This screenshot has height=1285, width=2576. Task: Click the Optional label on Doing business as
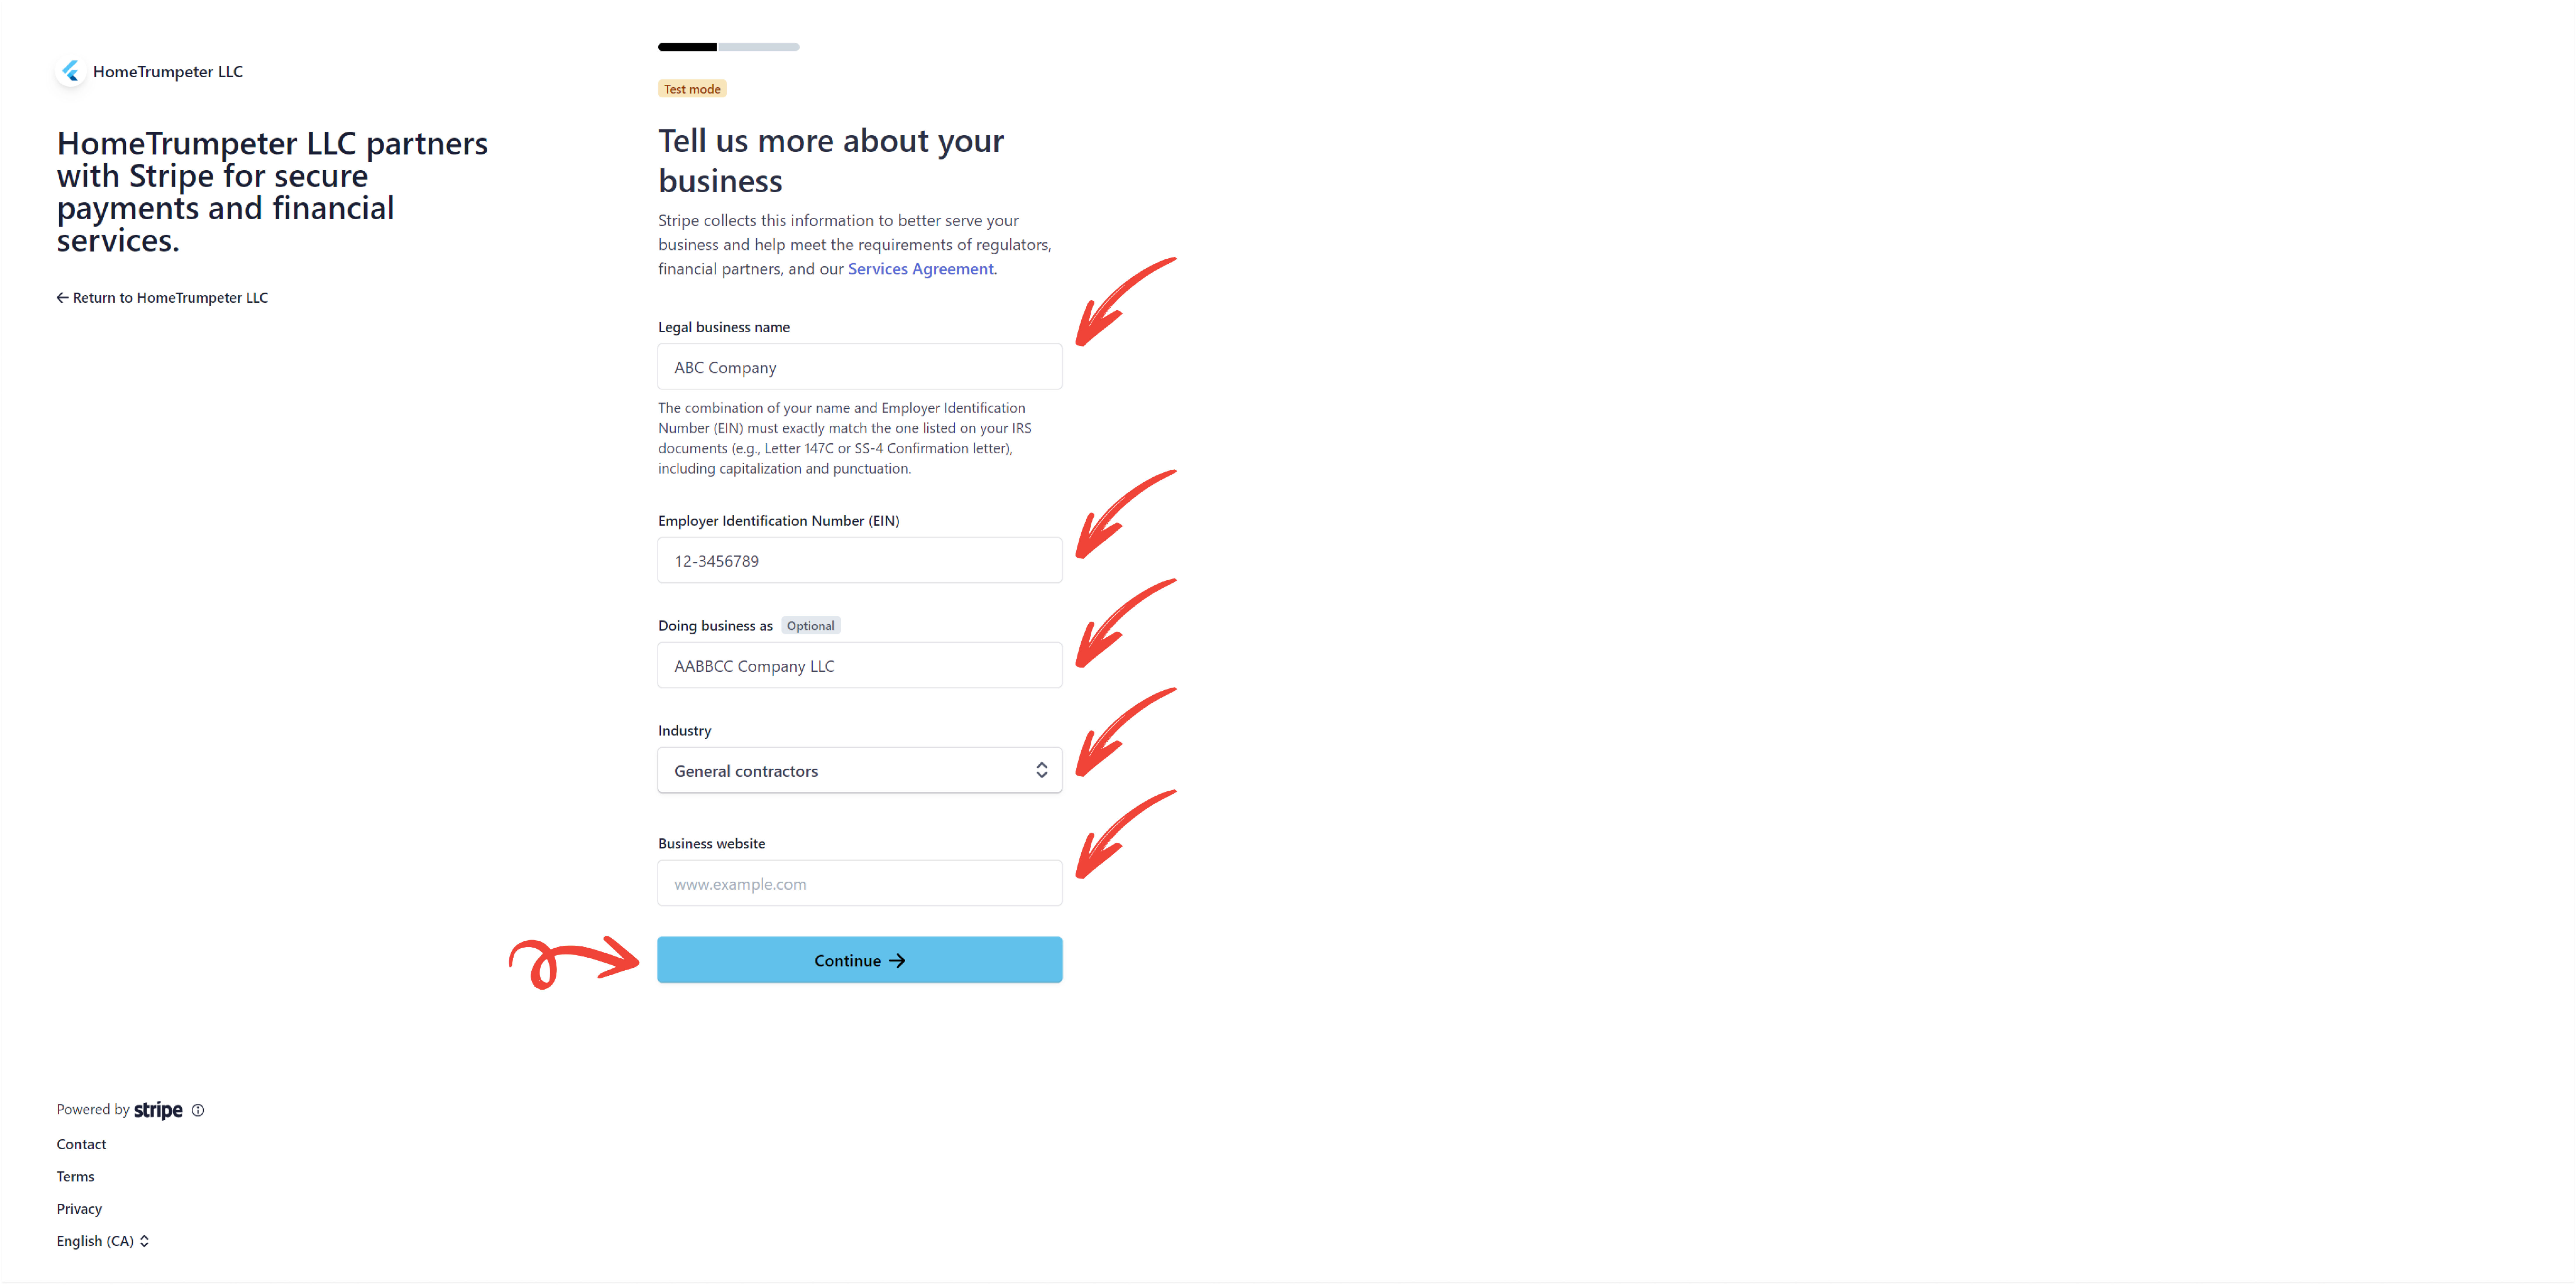tap(810, 625)
